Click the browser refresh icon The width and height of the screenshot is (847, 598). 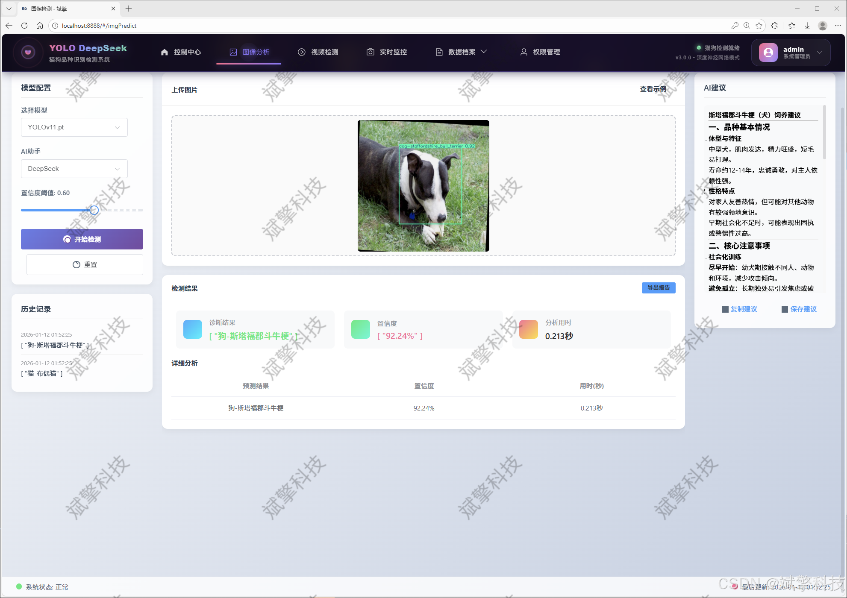pyautogui.click(x=24, y=26)
